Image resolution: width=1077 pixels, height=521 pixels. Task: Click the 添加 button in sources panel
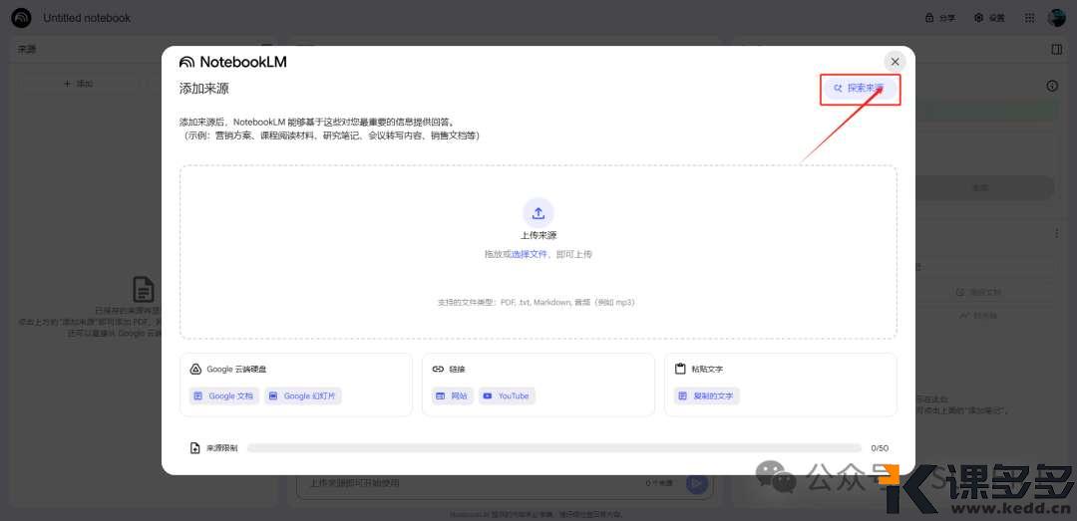coord(78,84)
